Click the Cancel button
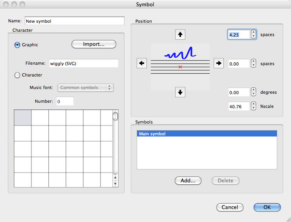Viewport: 291px width, 222px height. 230,207
